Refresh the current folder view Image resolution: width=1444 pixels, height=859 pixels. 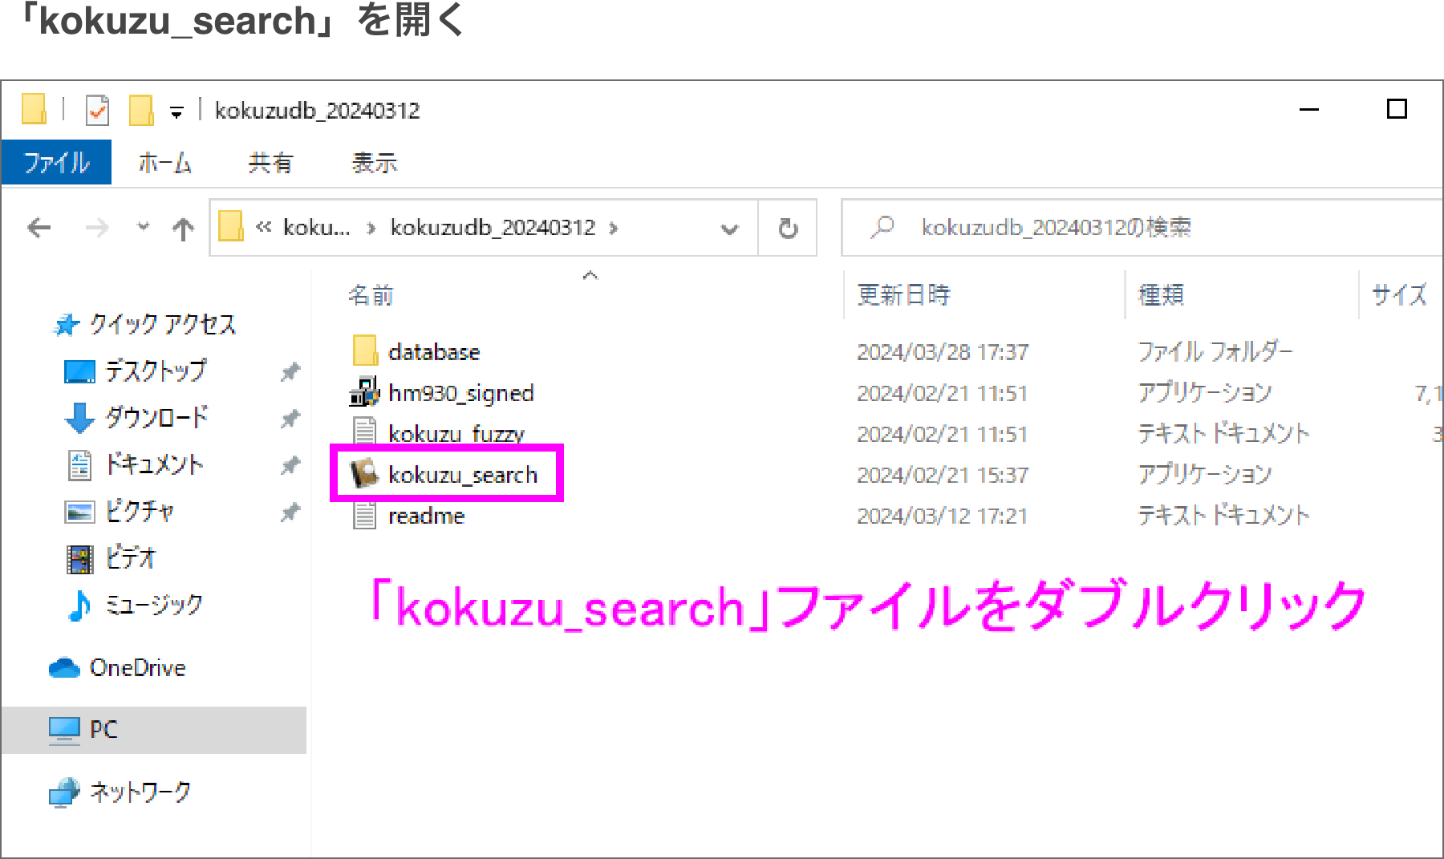point(789,228)
